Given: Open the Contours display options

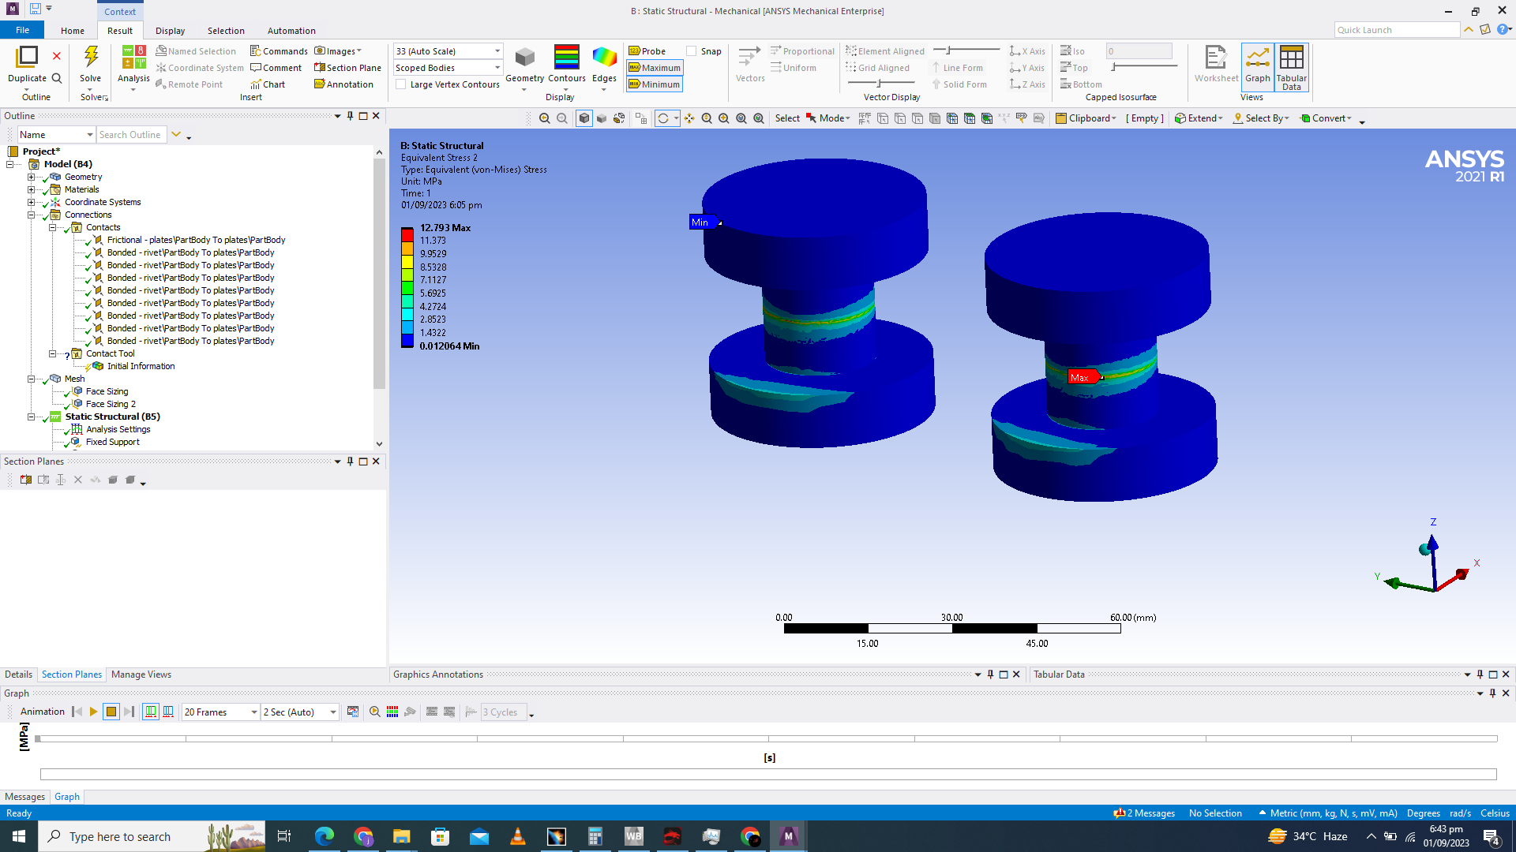Looking at the screenshot, I should click(566, 66).
